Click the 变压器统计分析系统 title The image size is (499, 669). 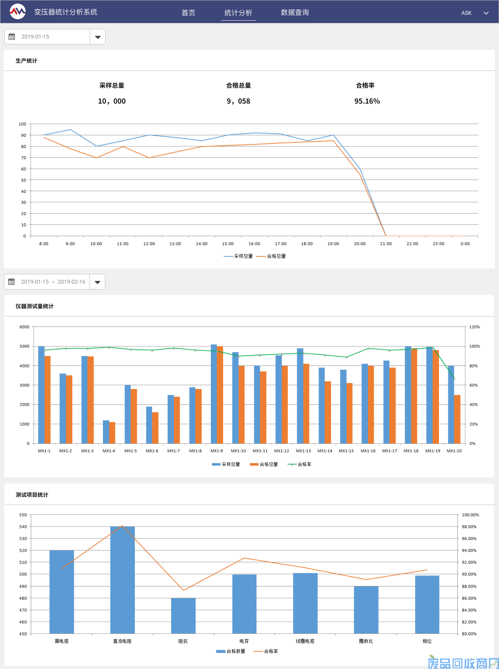(65, 12)
